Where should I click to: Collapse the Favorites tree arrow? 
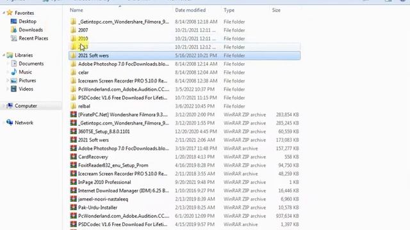tap(4, 13)
